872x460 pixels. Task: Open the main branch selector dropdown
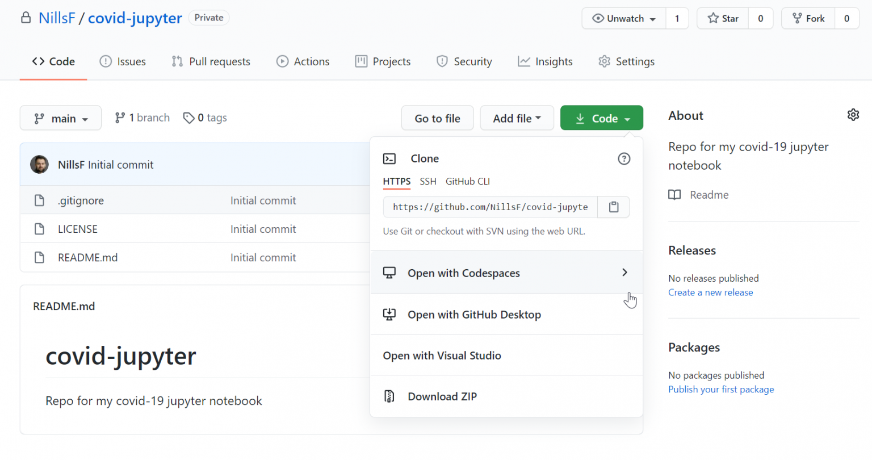coord(61,118)
